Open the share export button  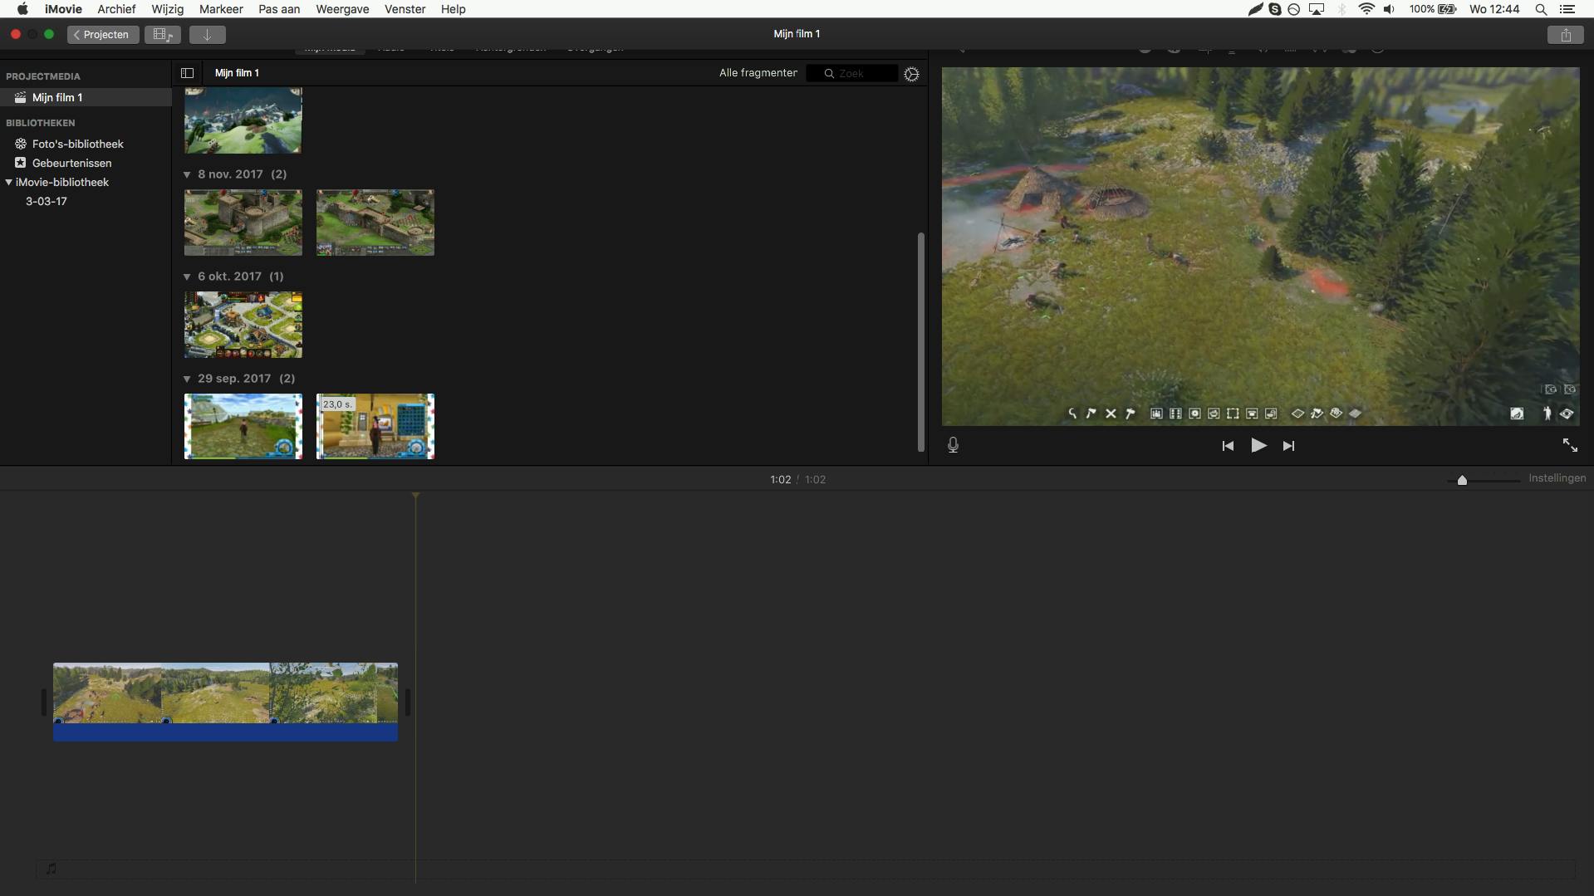tap(1565, 35)
